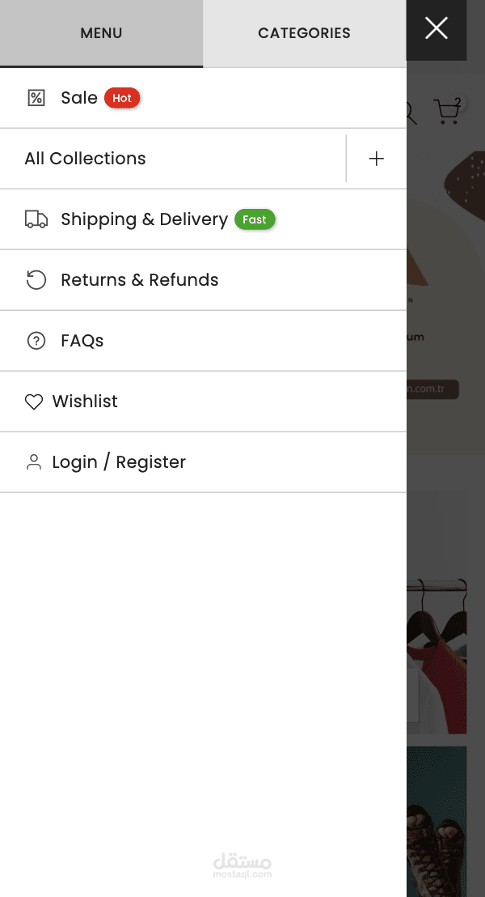Open the shopping cart icon
Image resolution: width=485 pixels, height=897 pixels.
click(x=447, y=111)
